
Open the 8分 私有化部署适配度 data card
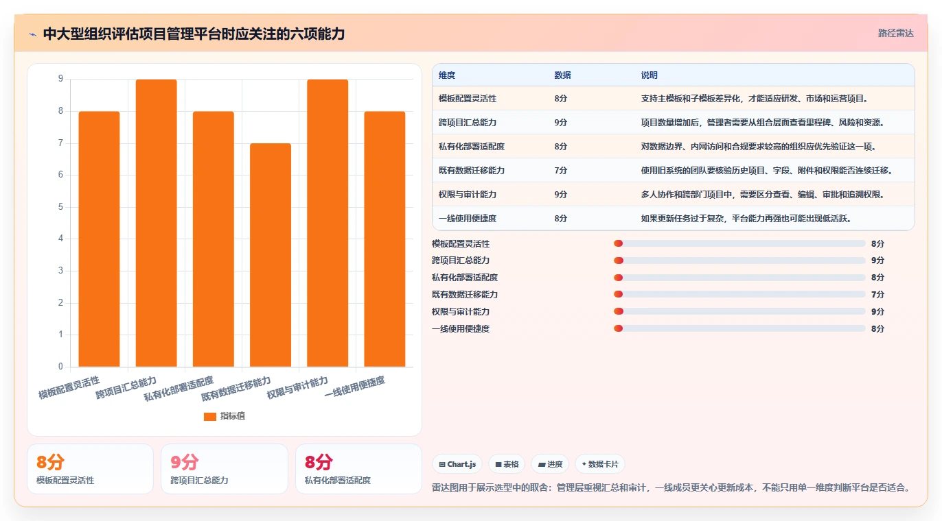pos(358,469)
